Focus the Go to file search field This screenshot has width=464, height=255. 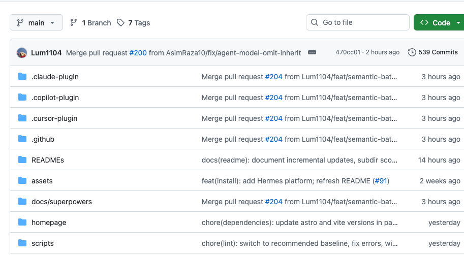(x=357, y=22)
